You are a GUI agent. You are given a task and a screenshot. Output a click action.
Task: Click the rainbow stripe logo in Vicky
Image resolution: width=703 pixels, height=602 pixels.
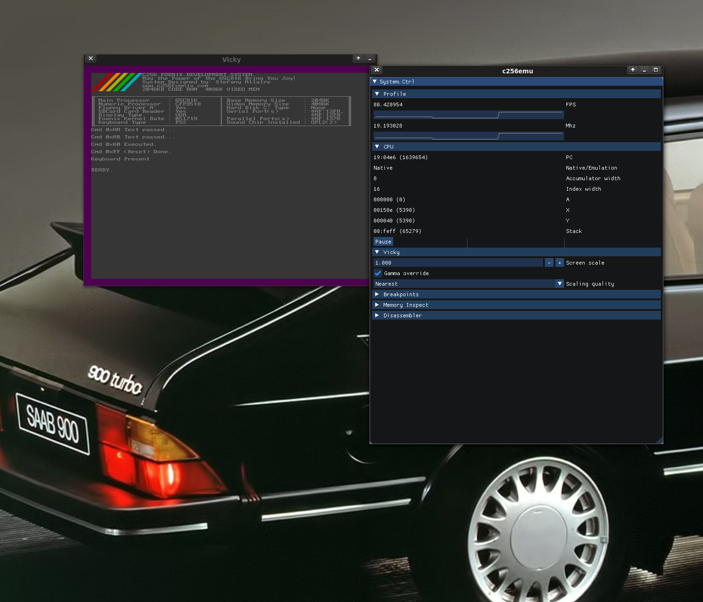pos(117,83)
